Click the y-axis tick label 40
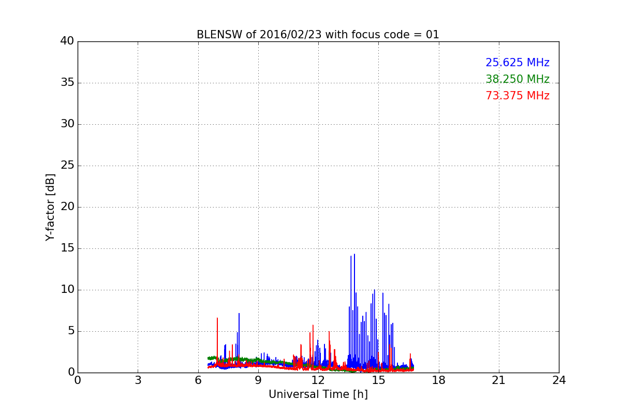Viewport: 621px width, 414px height. (67, 41)
